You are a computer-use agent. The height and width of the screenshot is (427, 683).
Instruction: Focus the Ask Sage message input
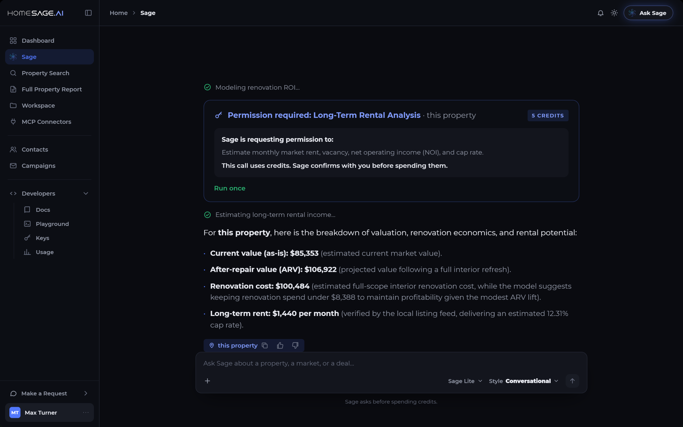click(x=391, y=363)
